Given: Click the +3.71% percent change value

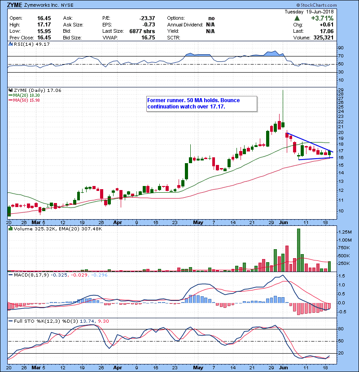Looking at the screenshot, I should tap(322, 18).
